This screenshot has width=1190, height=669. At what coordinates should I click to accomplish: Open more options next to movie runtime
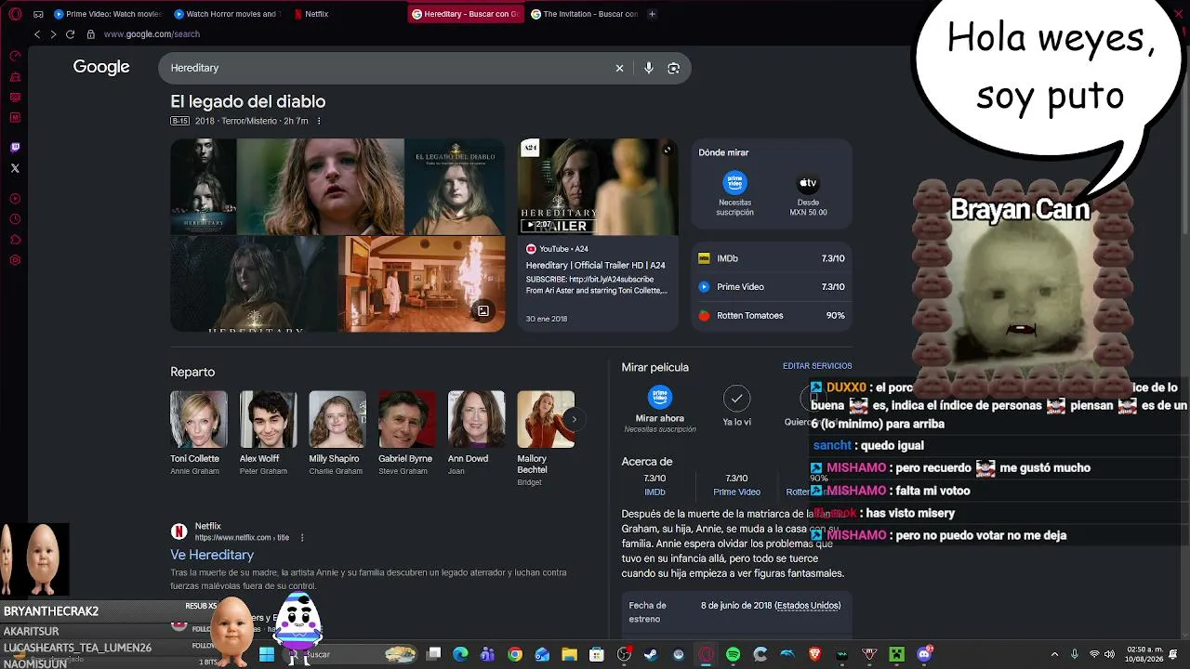click(x=319, y=121)
